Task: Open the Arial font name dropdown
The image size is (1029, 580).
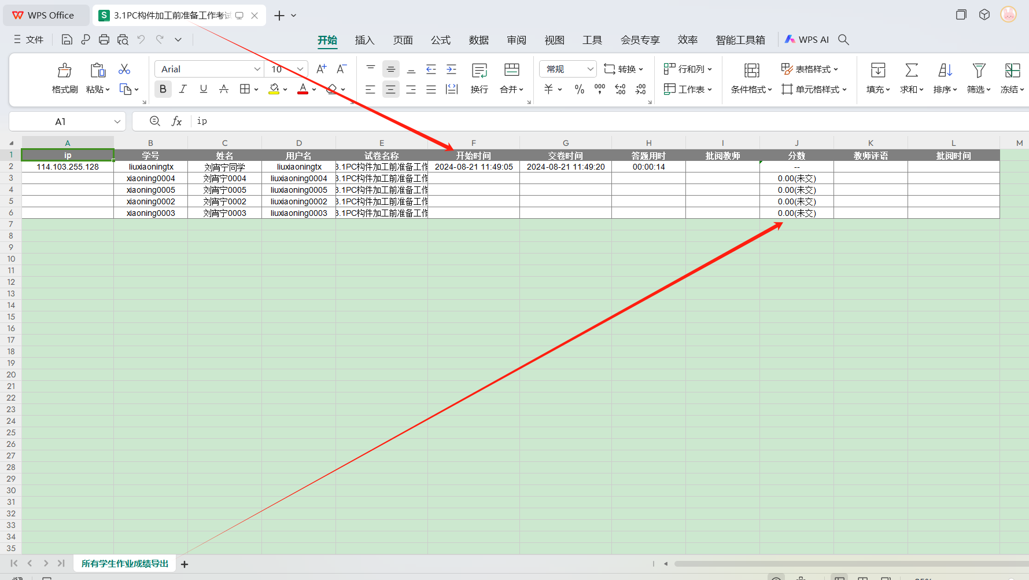Action: point(257,69)
